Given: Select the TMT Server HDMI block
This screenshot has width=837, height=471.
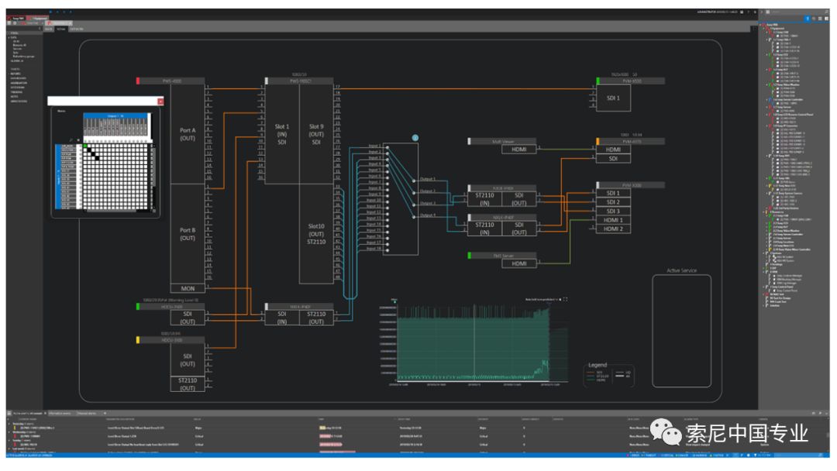Looking at the screenshot, I should (x=518, y=263).
